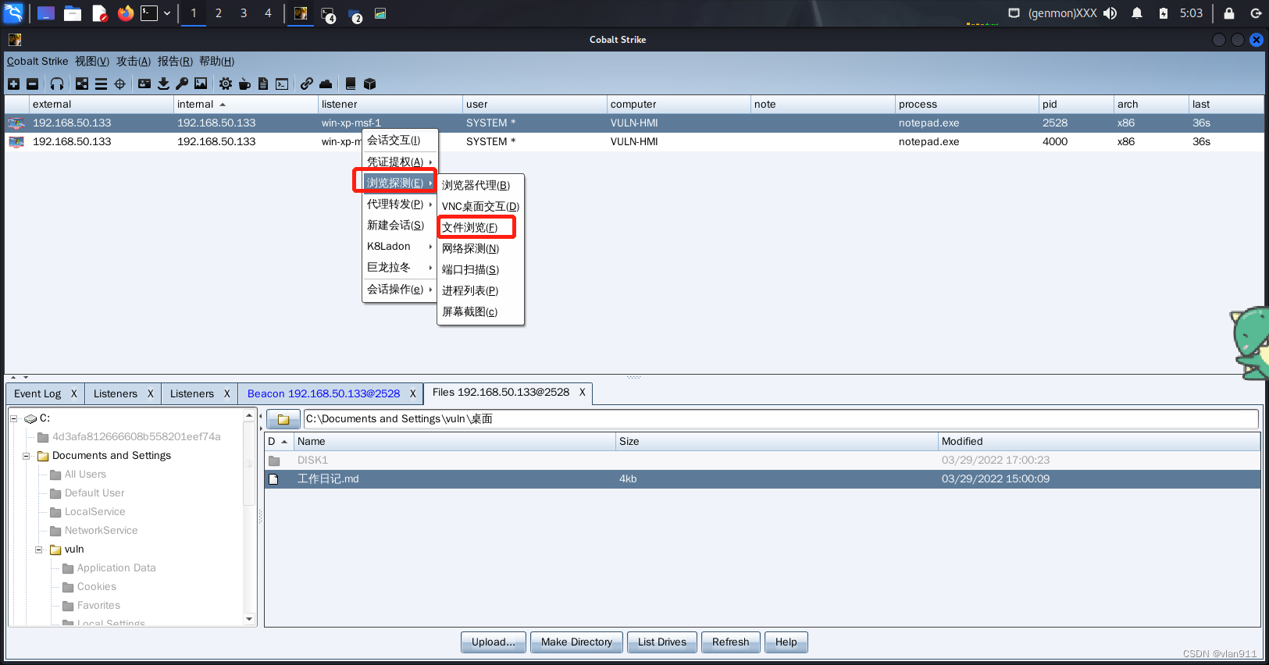Expand 会话操作(e) submenu

coord(399,289)
